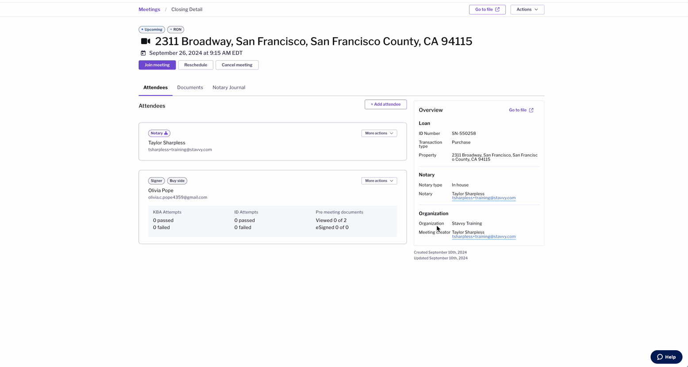Click 'Created September 10th, 2024' text
Image resolution: width=688 pixels, height=367 pixels.
(440, 252)
